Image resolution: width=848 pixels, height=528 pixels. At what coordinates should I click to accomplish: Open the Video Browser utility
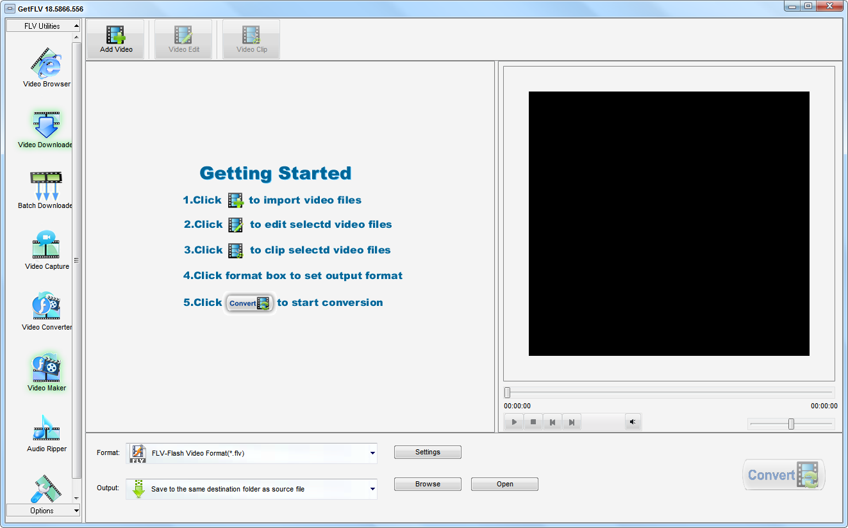coord(46,67)
